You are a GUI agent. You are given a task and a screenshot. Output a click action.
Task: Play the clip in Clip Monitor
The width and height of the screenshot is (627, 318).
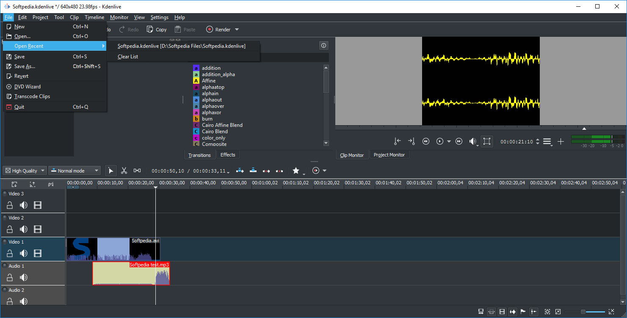pos(440,141)
